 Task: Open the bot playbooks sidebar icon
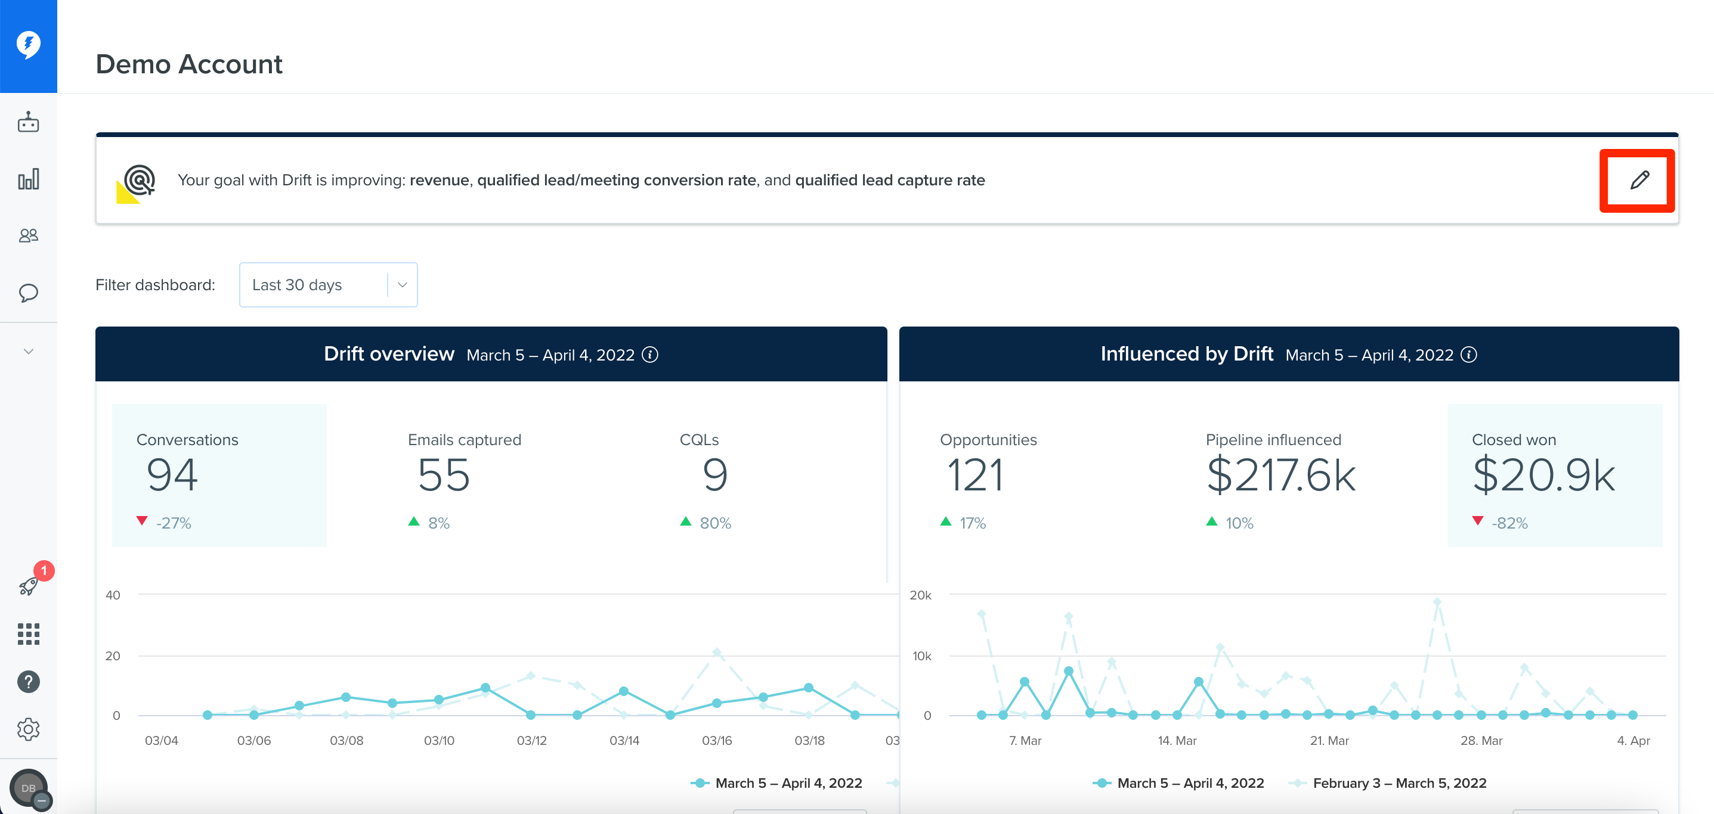28,122
